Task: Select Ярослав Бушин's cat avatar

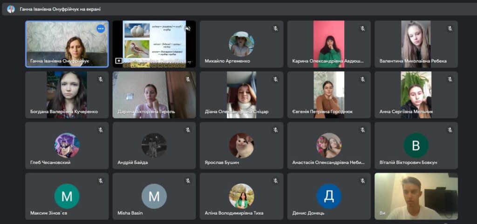Action: tap(241, 145)
